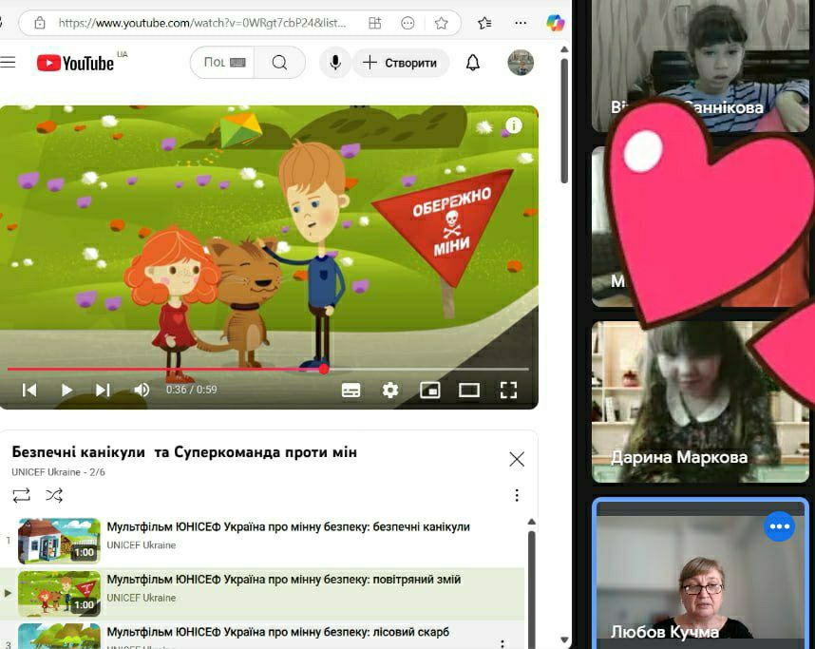Toggle theater mode on the player
This screenshot has width=815, height=649.
[x=469, y=390]
